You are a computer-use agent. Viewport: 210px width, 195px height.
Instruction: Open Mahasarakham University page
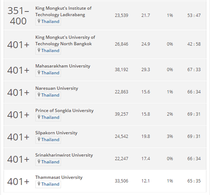[x=63, y=66]
